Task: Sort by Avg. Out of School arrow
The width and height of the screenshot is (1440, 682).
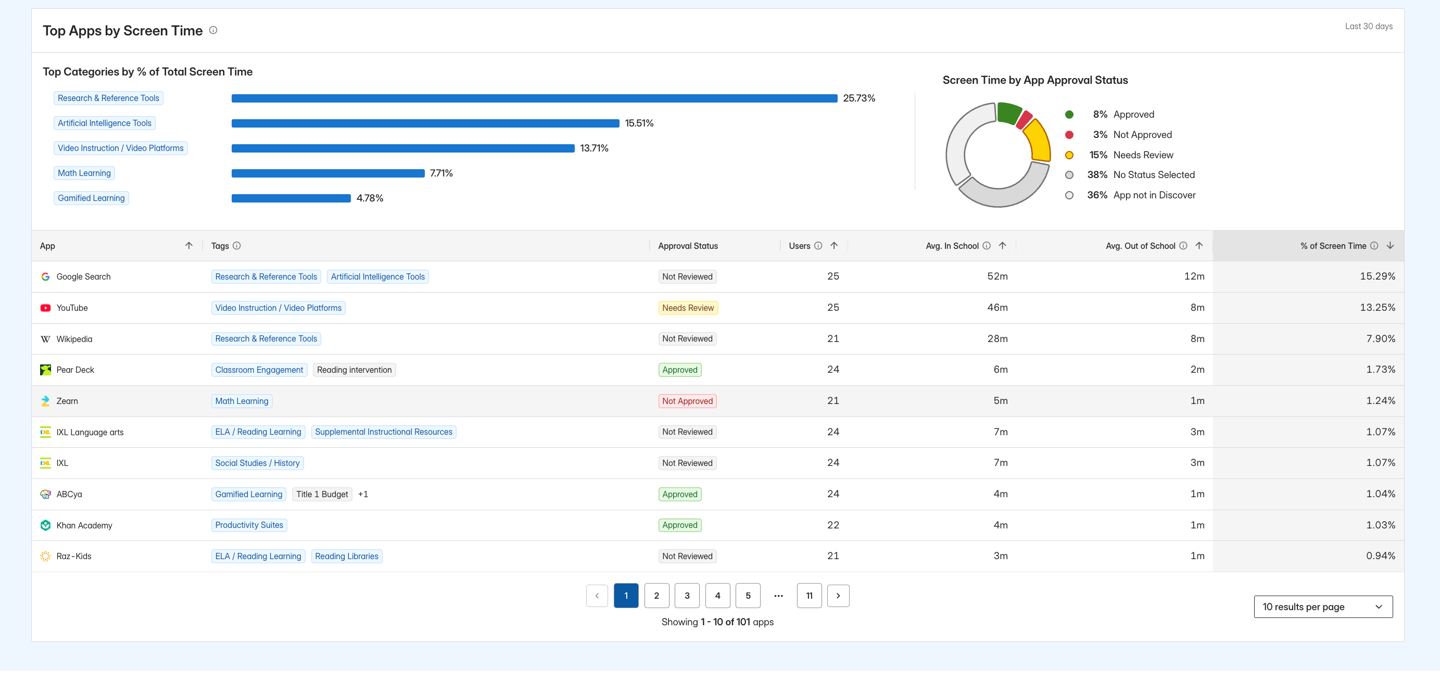Action: click(x=1199, y=245)
